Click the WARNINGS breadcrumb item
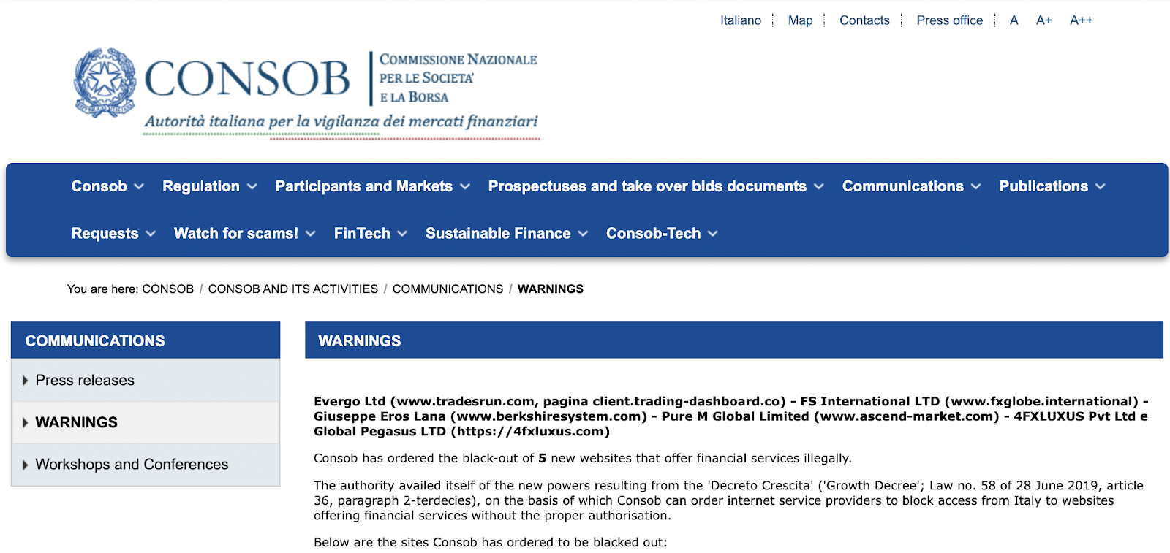The image size is (1170, 553). click(x=551, y=289)
